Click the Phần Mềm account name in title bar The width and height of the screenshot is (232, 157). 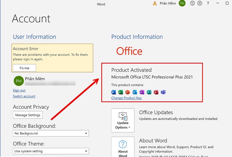pos(168,3)
